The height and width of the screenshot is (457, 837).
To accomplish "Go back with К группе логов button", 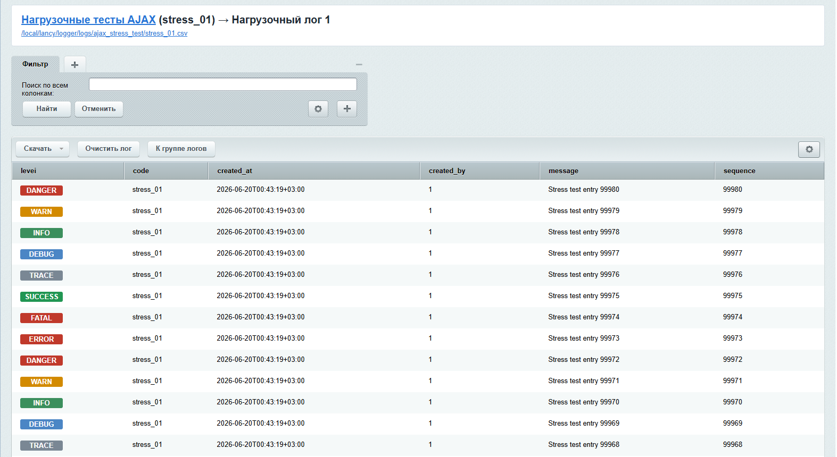I will click(x=181, y=149).
